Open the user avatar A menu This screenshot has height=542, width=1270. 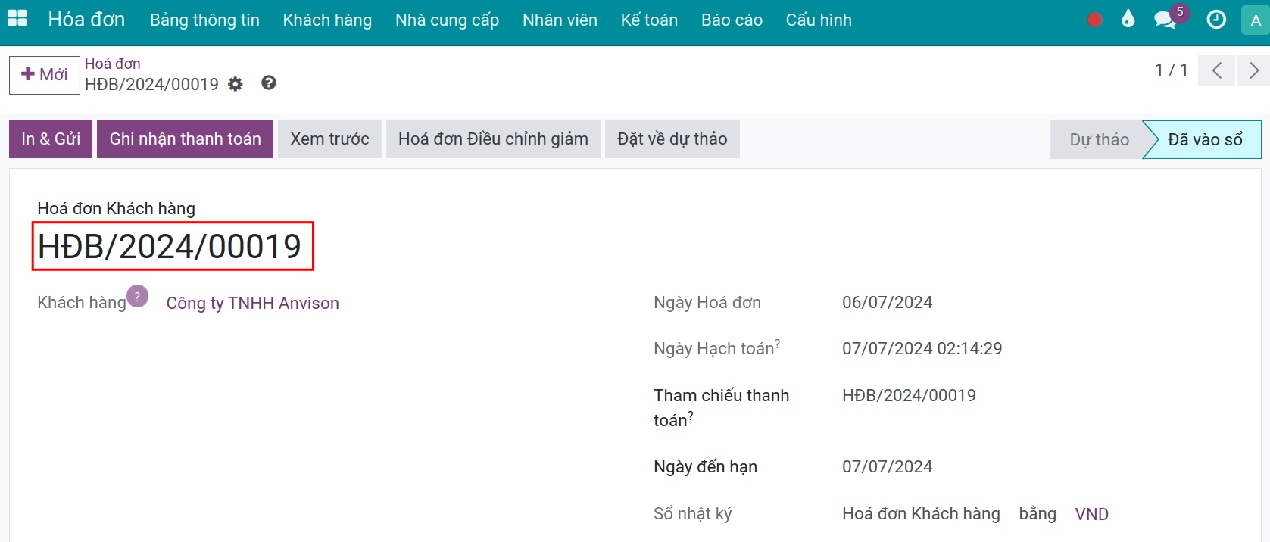tap(1256, 20)
